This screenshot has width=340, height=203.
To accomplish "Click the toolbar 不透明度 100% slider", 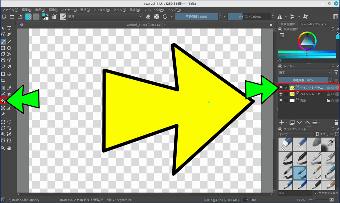I will (197, 17).
